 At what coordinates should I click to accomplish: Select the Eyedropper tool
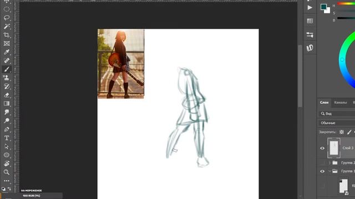tap(7, 52)
